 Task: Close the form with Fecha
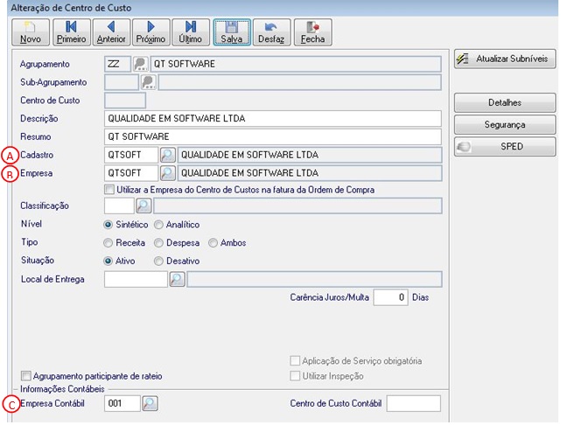click(312, 32)
